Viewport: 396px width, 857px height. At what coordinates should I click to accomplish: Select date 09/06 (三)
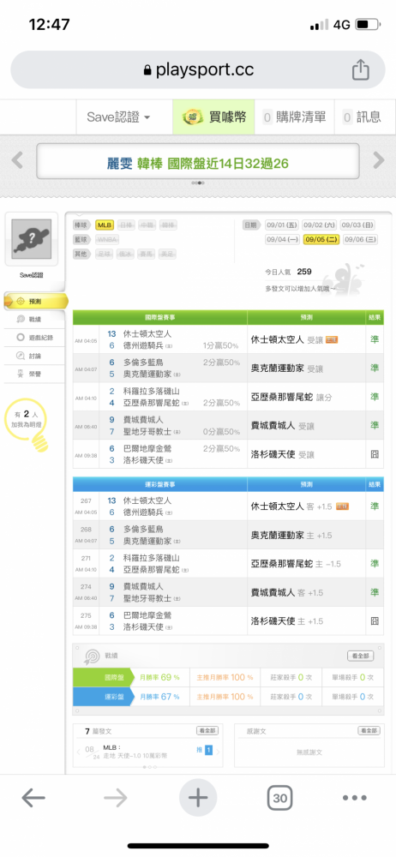(359, 239)
